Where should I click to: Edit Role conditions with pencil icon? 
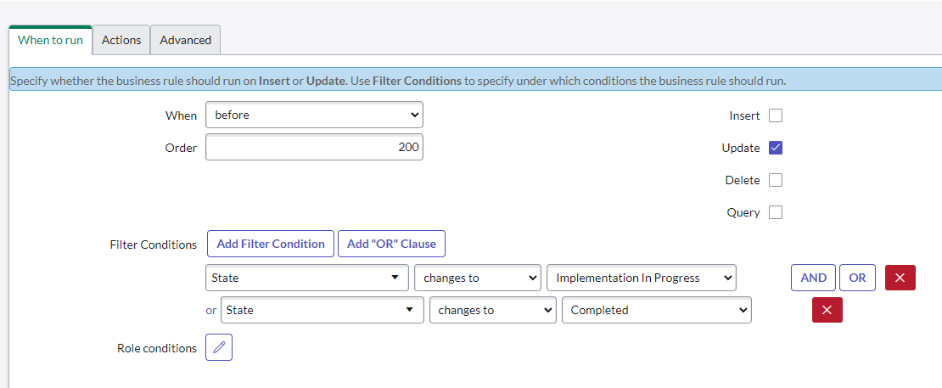pyautogui.click(x=219, y=347)
